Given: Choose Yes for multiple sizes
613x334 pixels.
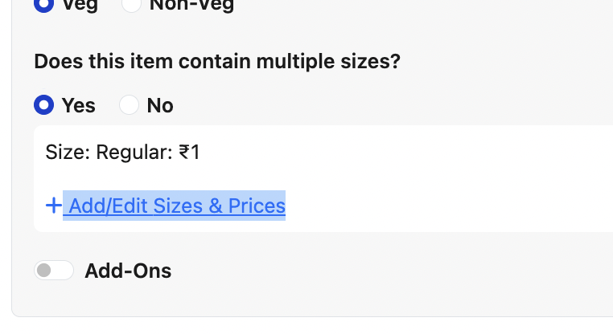Looking at the screenshot, I should 43,105.
